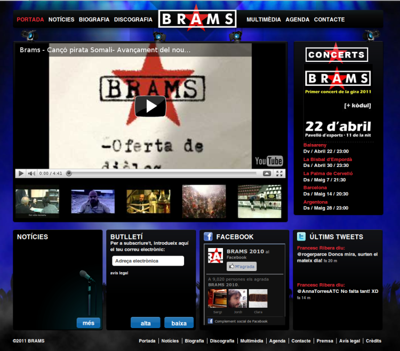Select the roller hockey rink thumbnail
Screen dimensions: 400x351
[x=259, y=201]
